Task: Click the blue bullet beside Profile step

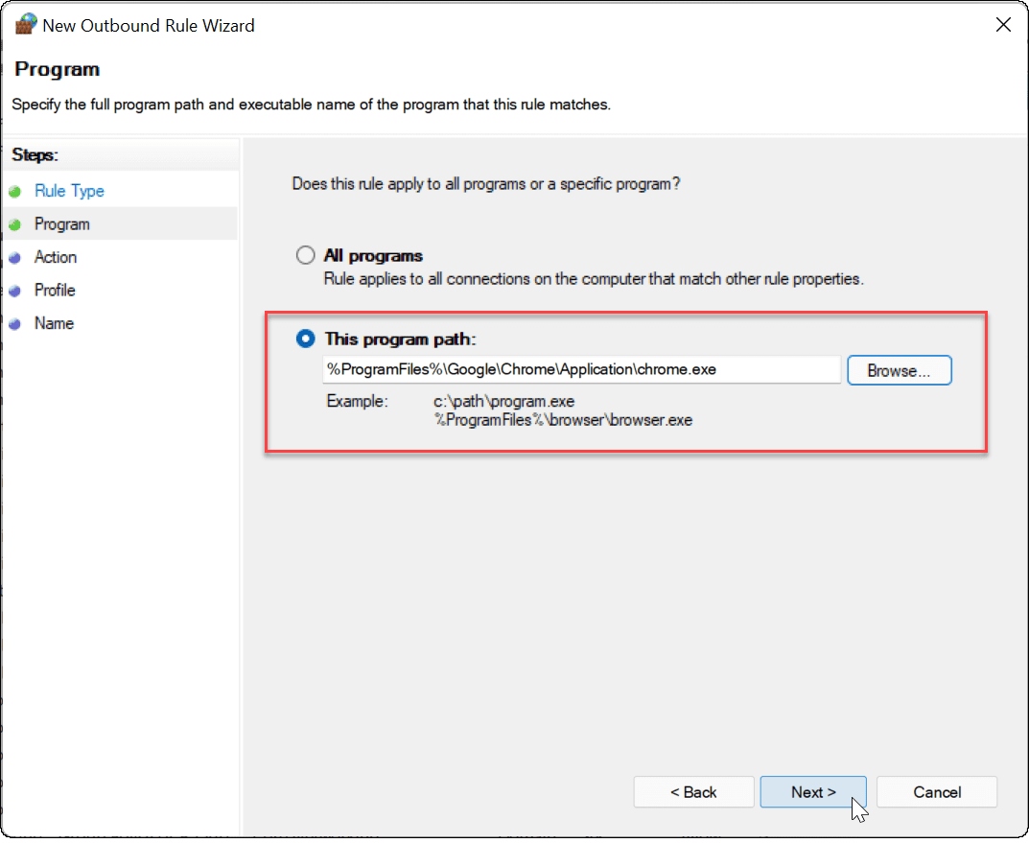Action: click(14, 291)
